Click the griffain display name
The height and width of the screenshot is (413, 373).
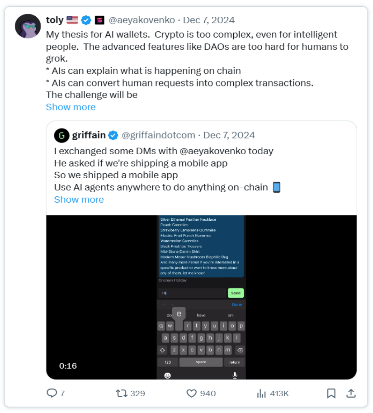click(89, 135)
